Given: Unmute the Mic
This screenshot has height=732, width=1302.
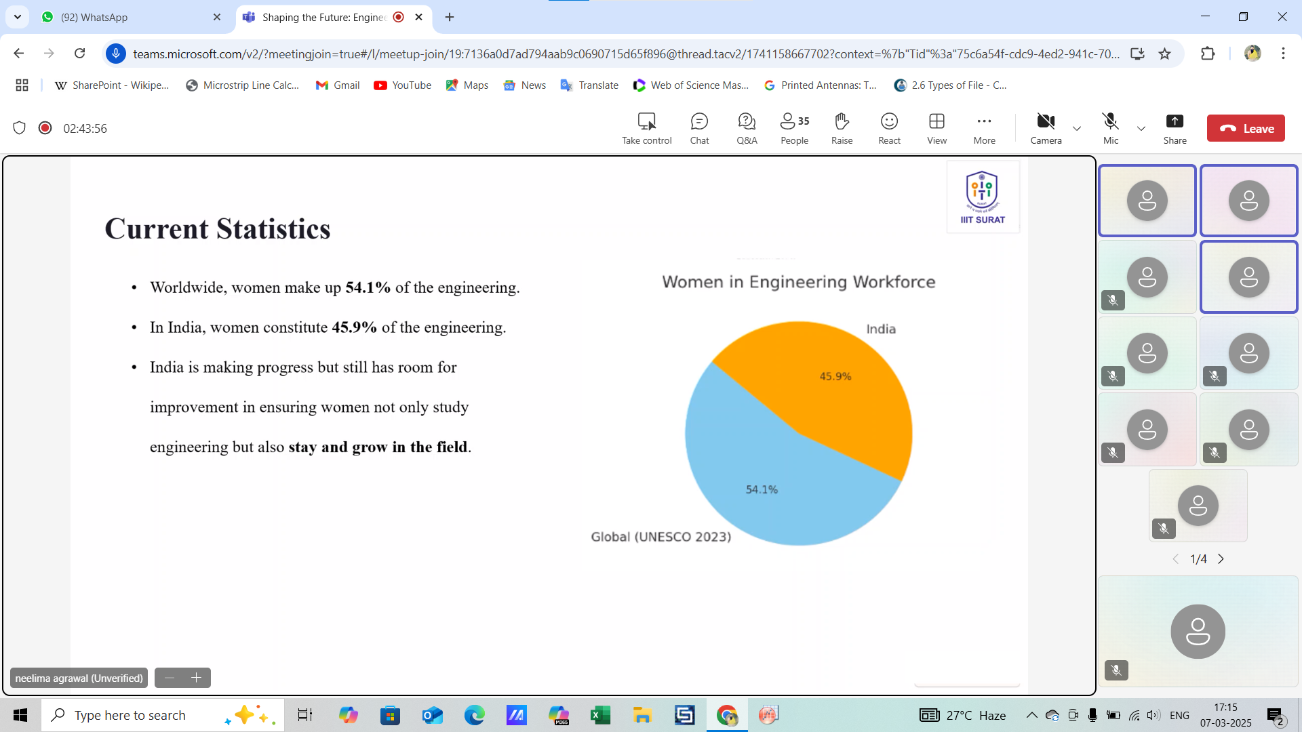Looking at the screenshot, I should (x=1110, y=128).
